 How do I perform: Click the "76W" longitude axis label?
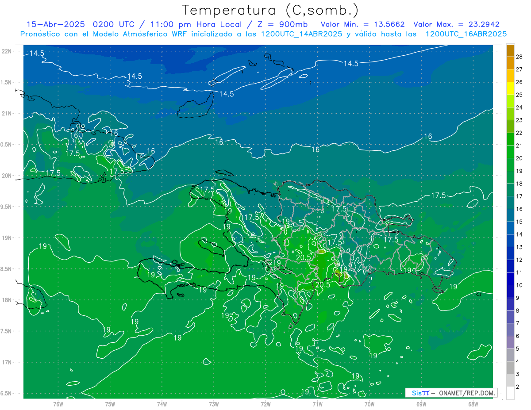tap(58, 404)
